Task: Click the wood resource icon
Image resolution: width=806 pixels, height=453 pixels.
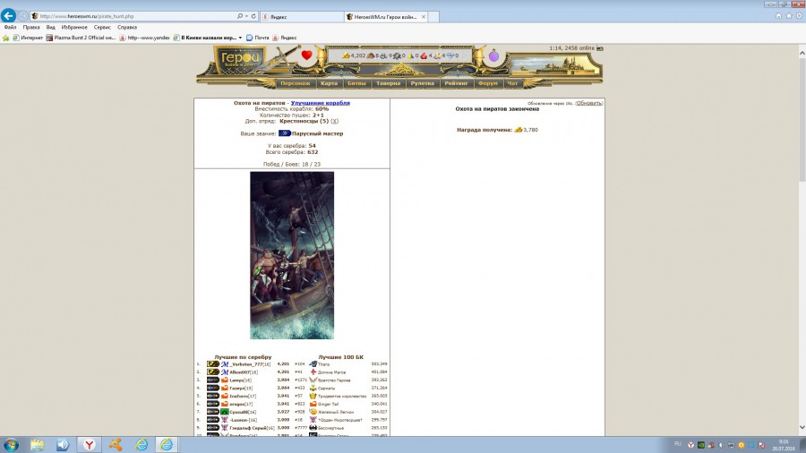Action: coord(371,56)
